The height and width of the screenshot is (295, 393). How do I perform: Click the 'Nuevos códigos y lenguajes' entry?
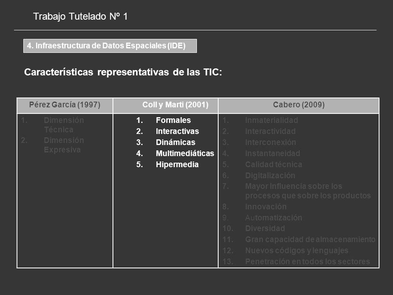click(x=297, y=251)
